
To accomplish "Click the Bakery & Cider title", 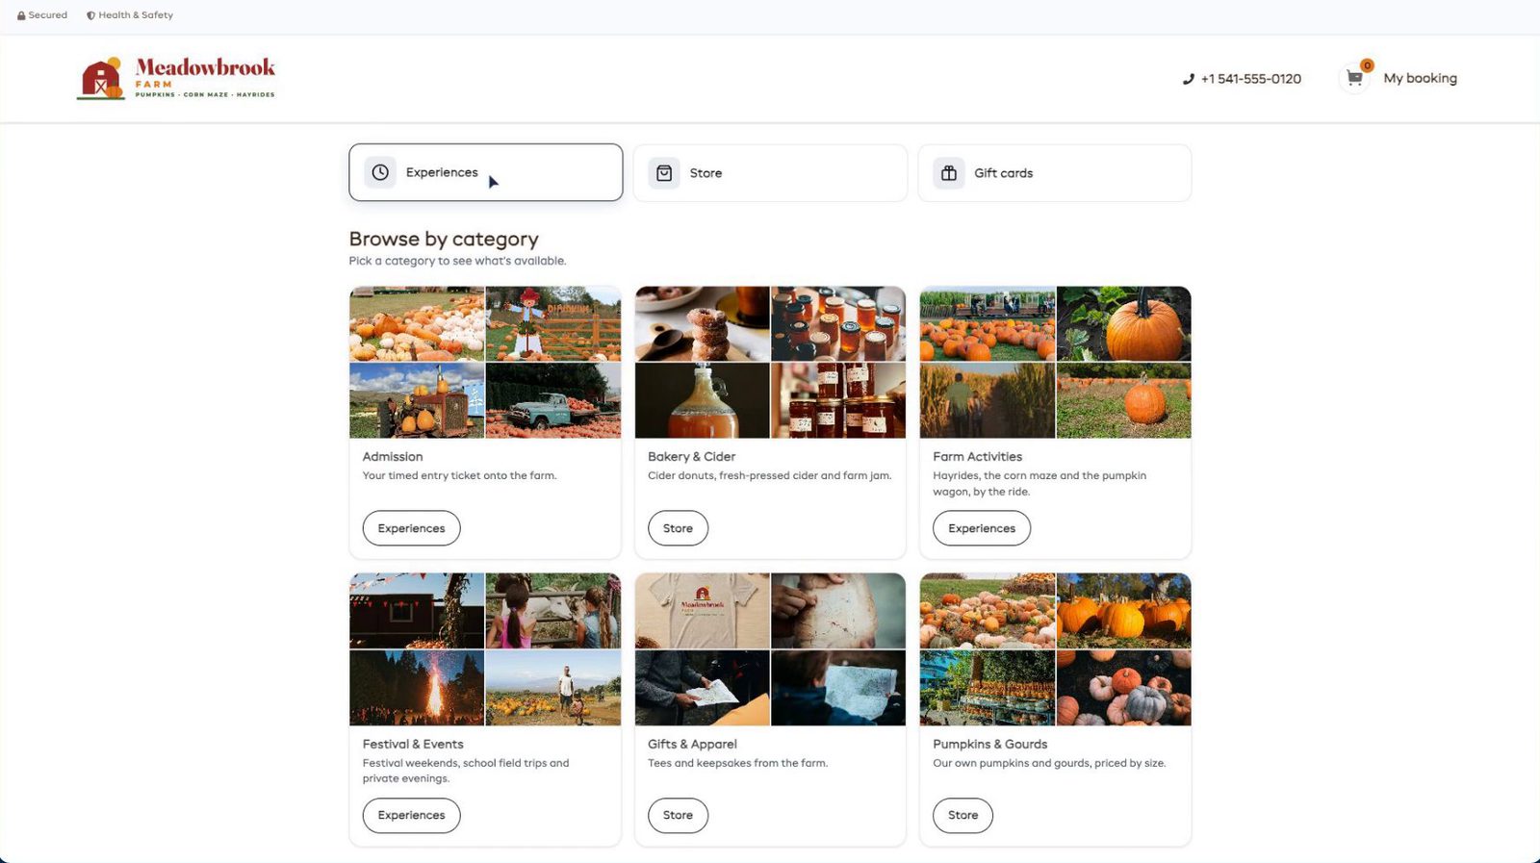I will [691, 457].
